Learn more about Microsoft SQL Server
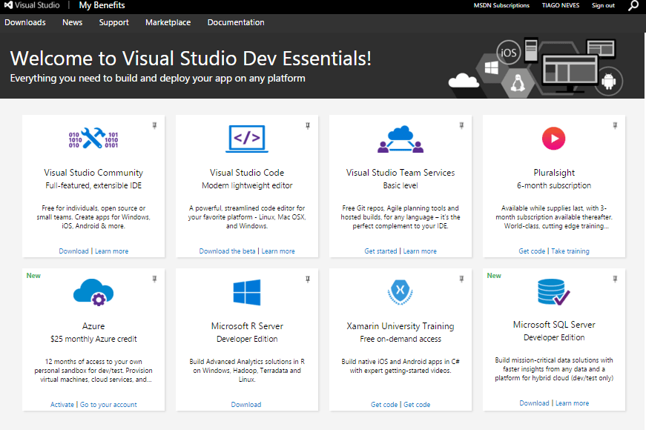Viewport: 646px width, 430px height. pyautogui.click(x=573, y=403)
